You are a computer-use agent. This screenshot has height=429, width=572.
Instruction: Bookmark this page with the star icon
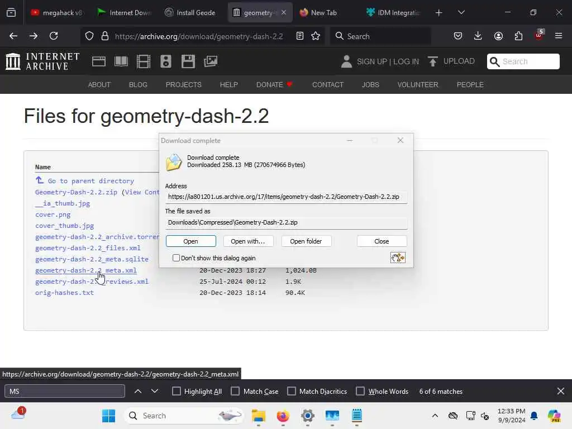click(316, 36)
